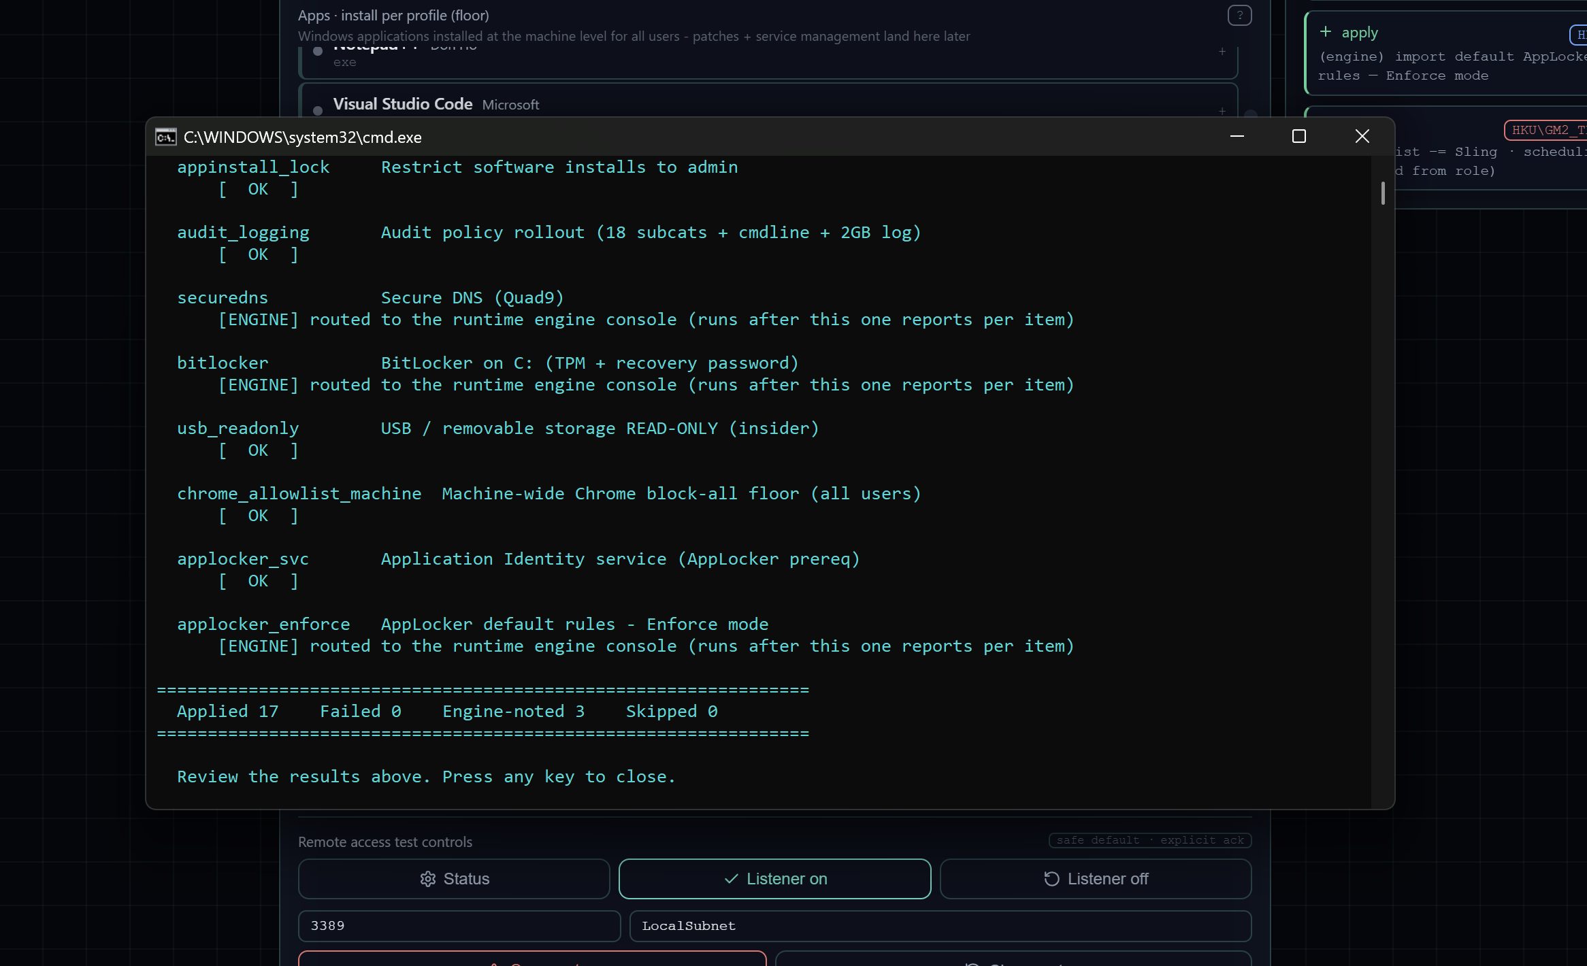Click 'usb_readonly' in the console output
1587x966 pixels.
(x=238, y=428)
